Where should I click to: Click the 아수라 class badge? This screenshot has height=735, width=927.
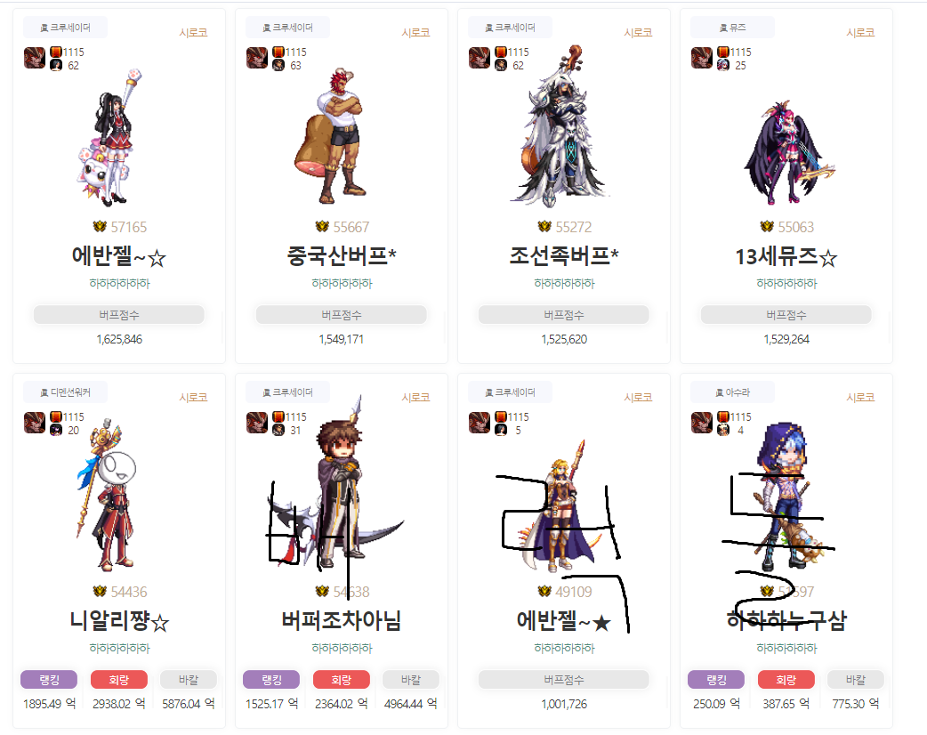[x=732, y=392]
